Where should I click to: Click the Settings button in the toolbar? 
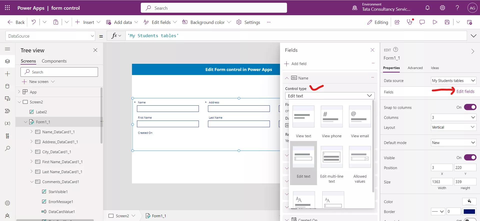click(x=248, y=22)
